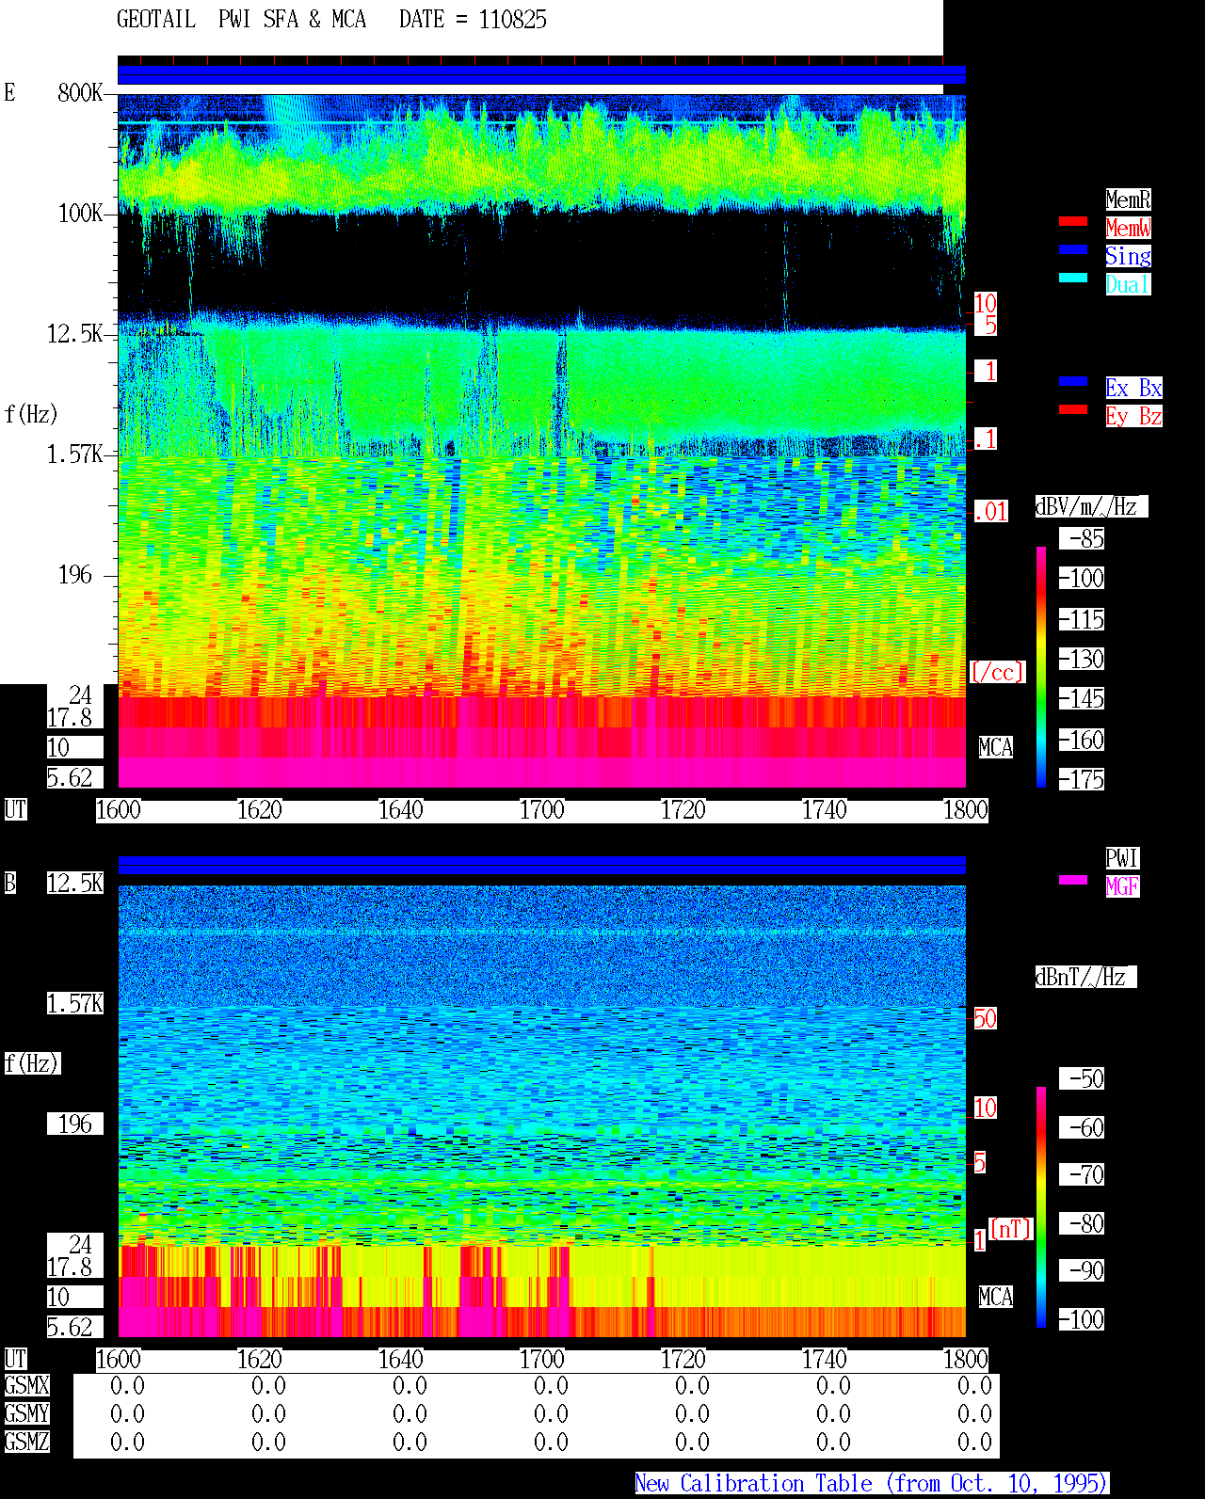The height and width of the screenshot is (1499, 1205).
Task: Click the 1640 tick under E panel
Action: coord(401,809)
